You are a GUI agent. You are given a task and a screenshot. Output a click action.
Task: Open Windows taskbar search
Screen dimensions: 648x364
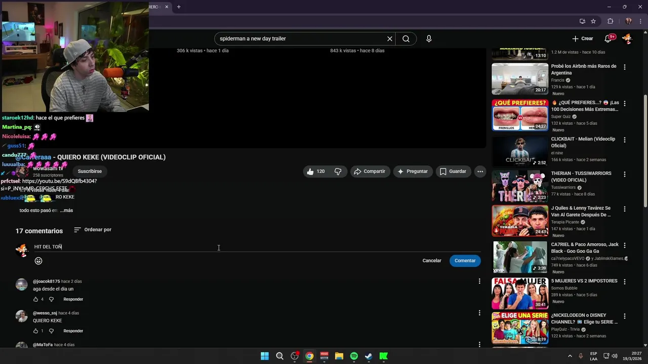click(279, 356)
